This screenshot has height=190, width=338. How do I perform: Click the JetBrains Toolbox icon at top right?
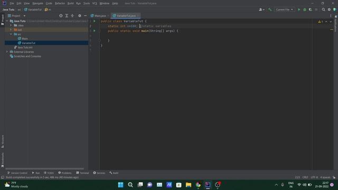pyautogui.click(x=335, y=9)
